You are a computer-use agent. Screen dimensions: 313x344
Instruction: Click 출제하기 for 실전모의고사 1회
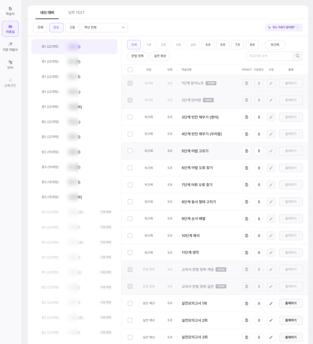point(291,303)
